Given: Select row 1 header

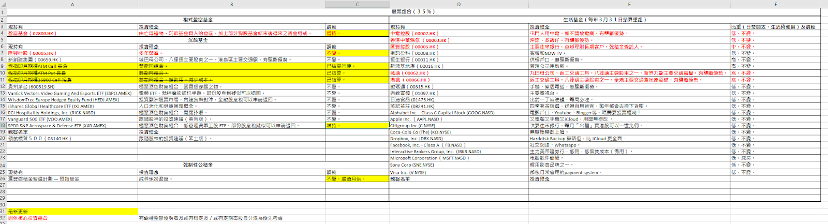Looking at the screenshot, I should [x=4, y=11].
